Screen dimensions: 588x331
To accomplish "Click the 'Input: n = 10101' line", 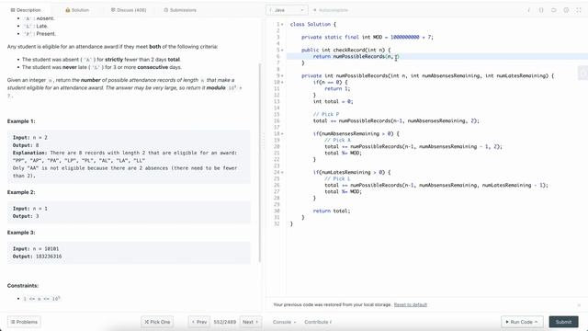I will 36,249.
